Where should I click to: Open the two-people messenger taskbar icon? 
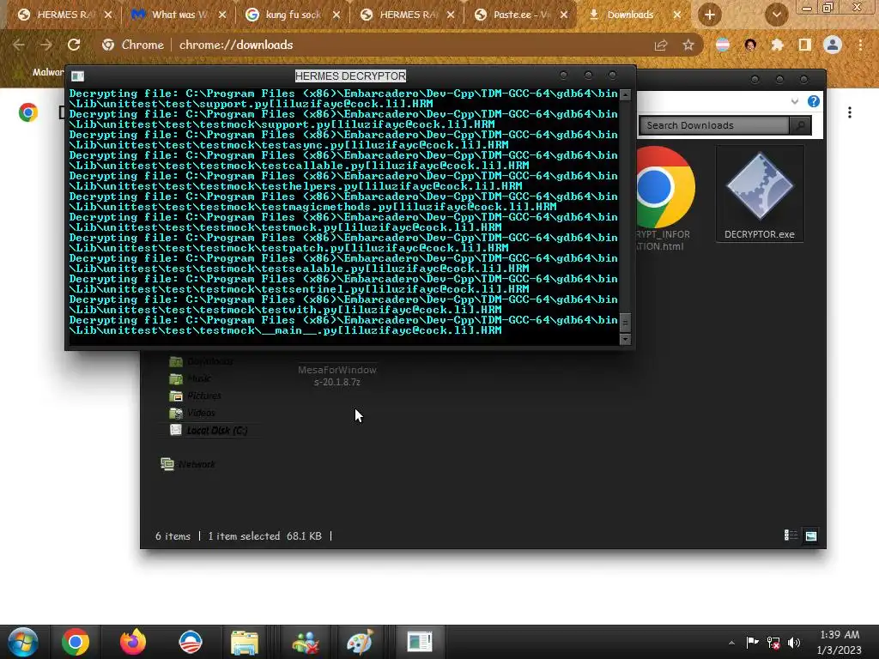(306, 642)
